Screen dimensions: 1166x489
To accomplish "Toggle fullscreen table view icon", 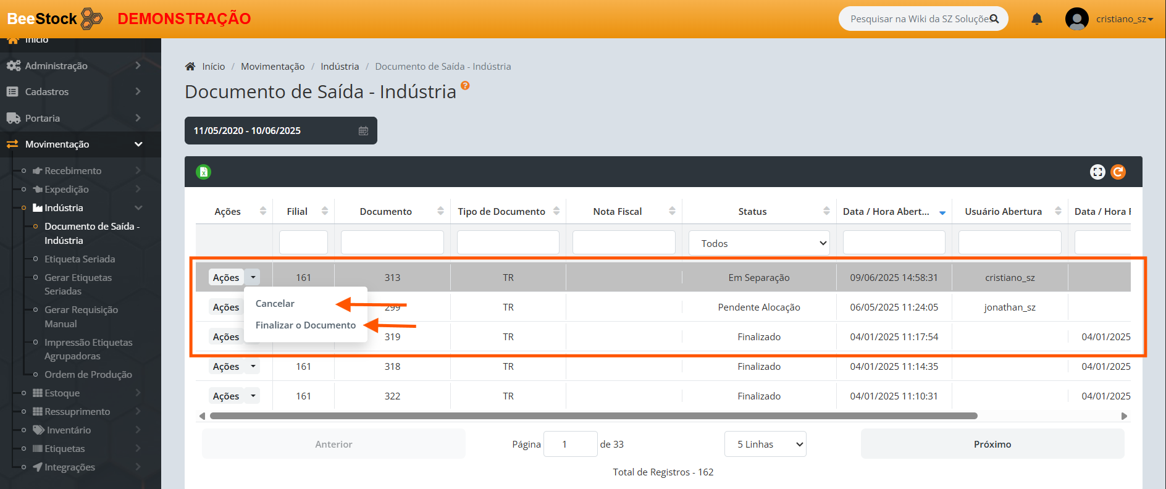I will tap(1097, 172).
